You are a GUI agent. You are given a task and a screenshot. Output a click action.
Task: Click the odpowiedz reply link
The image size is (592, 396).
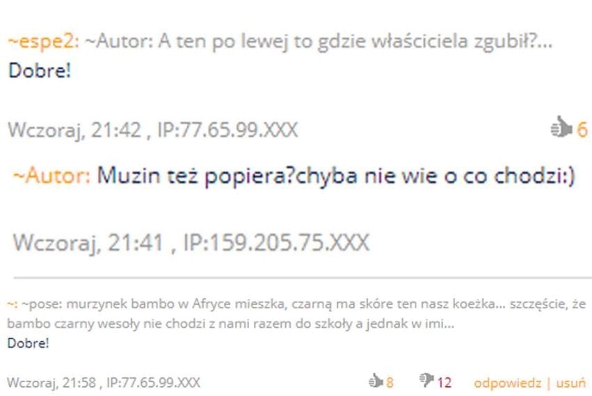click(507, 383)
